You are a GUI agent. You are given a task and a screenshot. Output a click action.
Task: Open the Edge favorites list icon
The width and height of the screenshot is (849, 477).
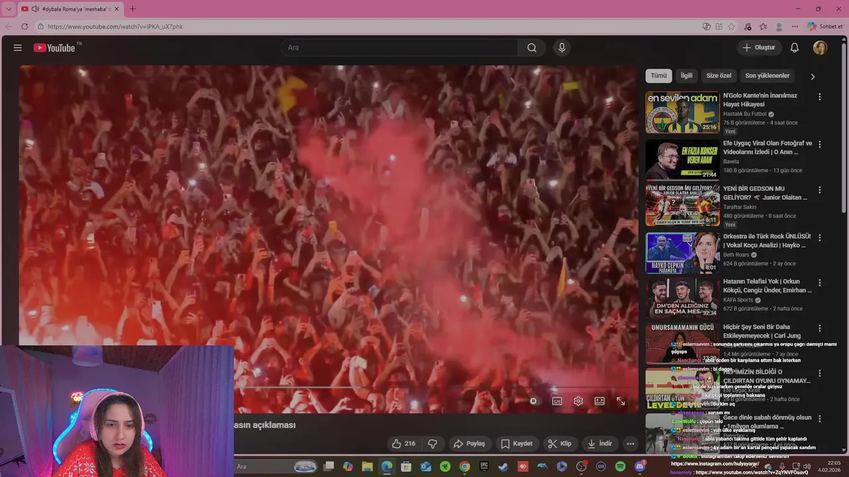[x=763, y=26]
